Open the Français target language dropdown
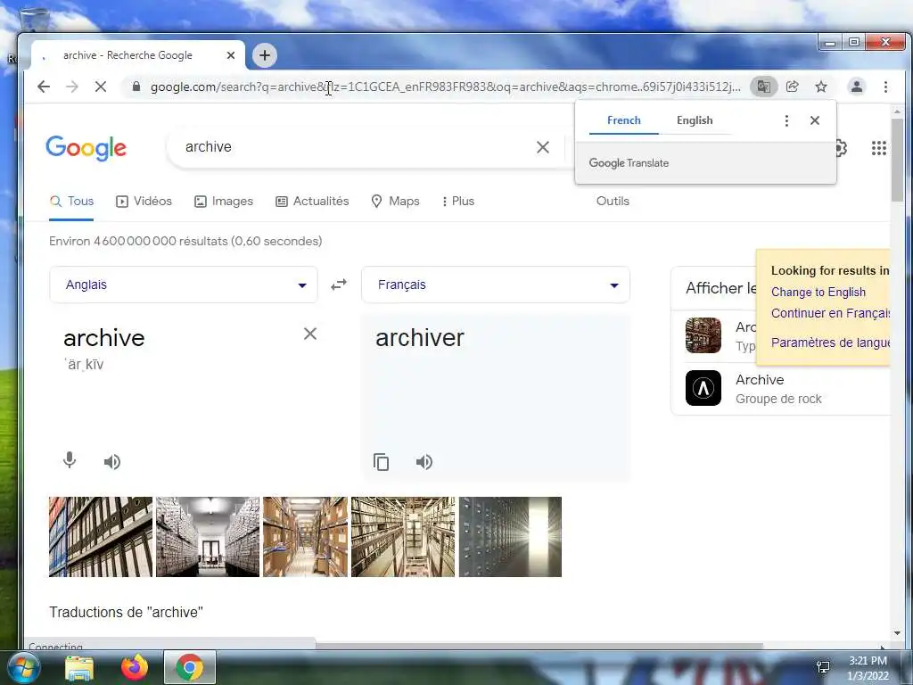The width and height of the screenshot is (913, 685). (496, 285)
